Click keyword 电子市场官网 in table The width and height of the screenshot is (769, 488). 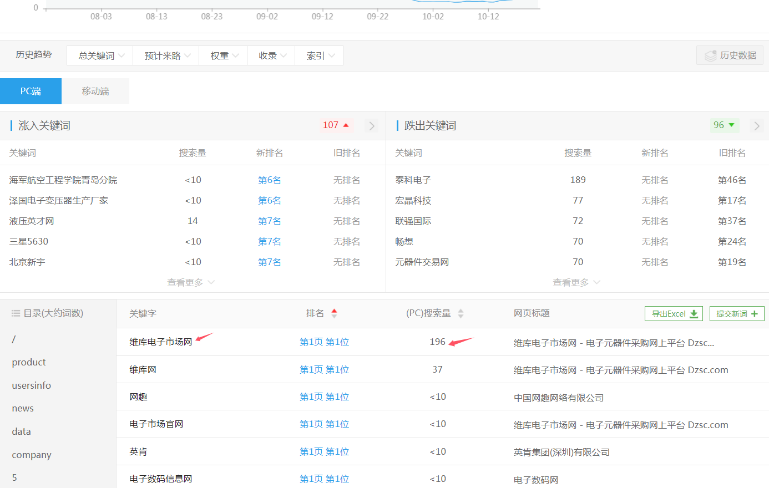pyautogui.click(x=156, y=424)
